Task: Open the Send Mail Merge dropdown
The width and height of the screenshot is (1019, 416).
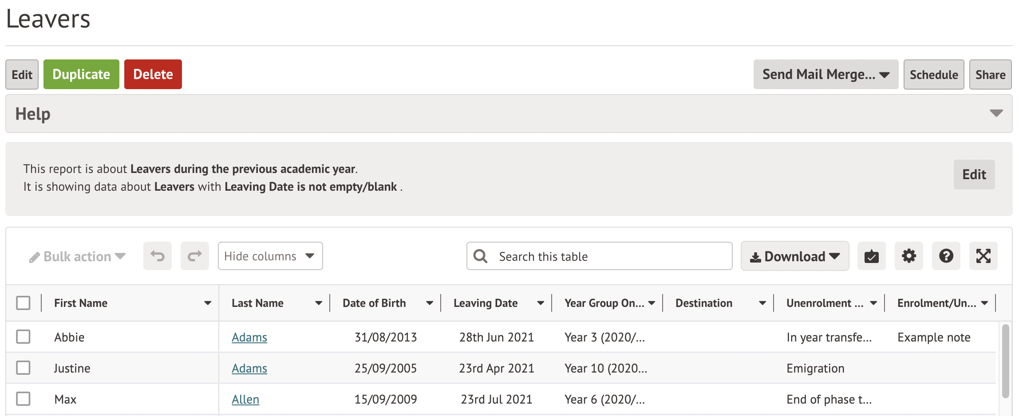Action: click(825, 75)
